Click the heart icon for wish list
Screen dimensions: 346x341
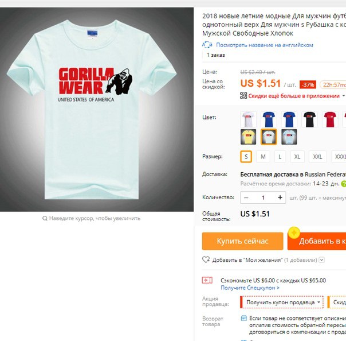pyautogui.click(x=206, y=259)
